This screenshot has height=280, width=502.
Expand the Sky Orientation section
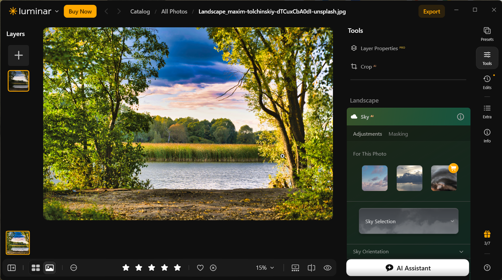(x=408, y=252)
